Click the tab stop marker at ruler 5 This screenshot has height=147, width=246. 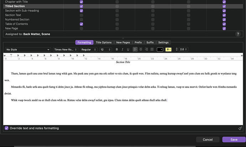[x=38, y=55]
